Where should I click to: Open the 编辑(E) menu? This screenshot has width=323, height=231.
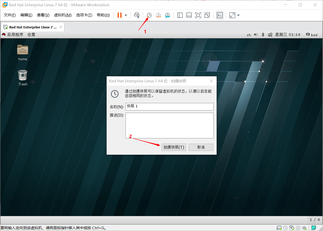point(26,15)
